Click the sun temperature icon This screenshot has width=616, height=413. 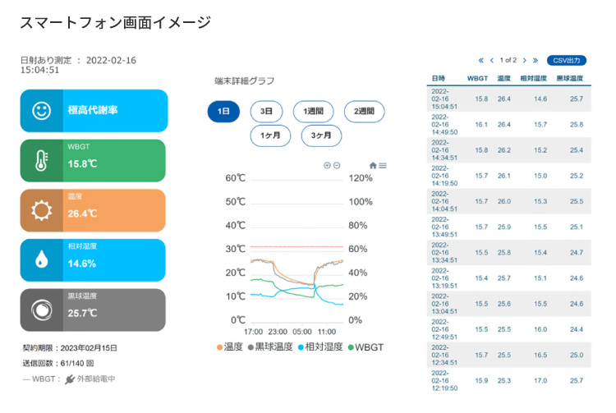tap(41, 210)
